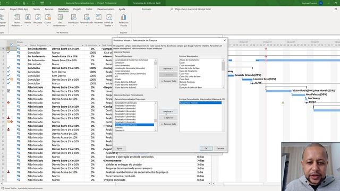Open the Introdução reports button
Viewport: 340px width, 191px height.
[x=73, y=20]
